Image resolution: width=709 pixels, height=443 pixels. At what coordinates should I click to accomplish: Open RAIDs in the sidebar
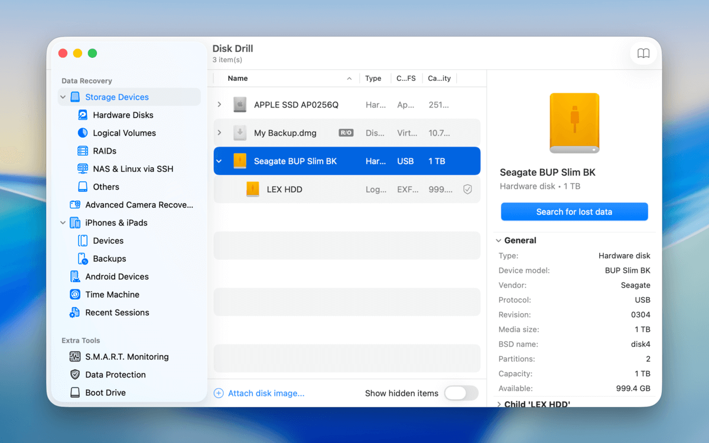(x=104, y=151)
